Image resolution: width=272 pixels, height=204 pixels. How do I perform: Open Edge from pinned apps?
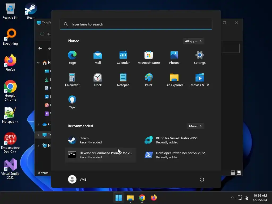(72, 58)
